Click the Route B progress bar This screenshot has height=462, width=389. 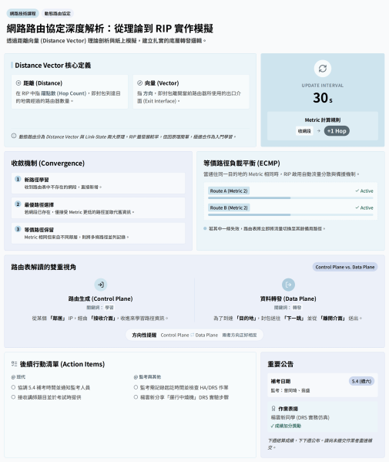(290, 214)
